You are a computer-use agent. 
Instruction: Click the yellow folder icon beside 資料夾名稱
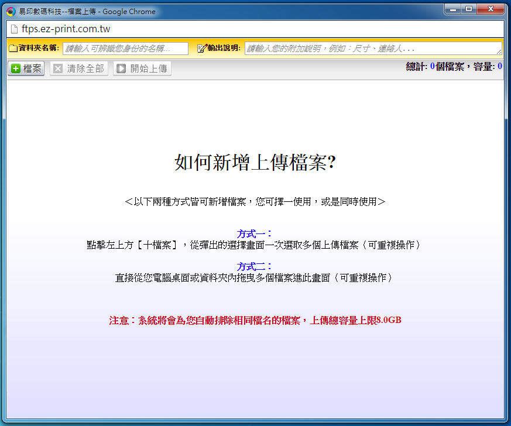pos(13,48)
